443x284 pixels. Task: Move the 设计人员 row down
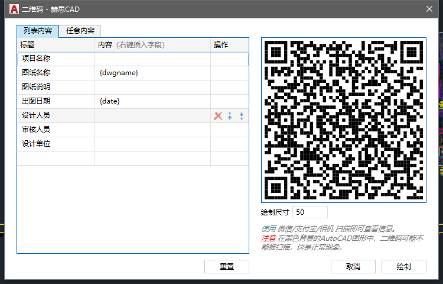[x=242, y=116]
